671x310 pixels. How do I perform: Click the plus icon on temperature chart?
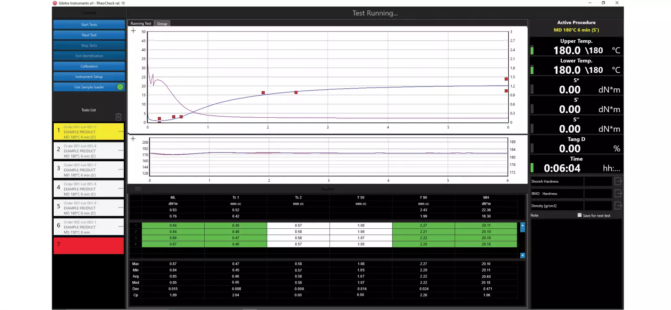133,139
